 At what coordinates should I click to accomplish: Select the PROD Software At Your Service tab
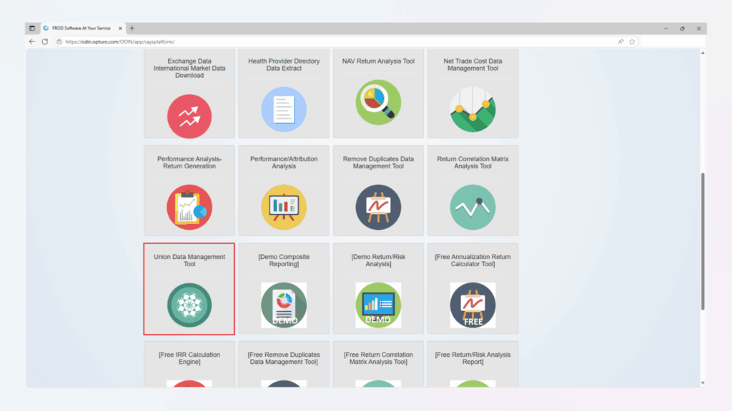pyautogui.click(x=81, y=29)
